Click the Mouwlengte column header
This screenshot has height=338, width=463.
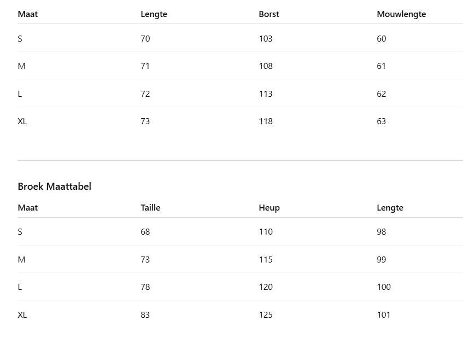[401, 14]
